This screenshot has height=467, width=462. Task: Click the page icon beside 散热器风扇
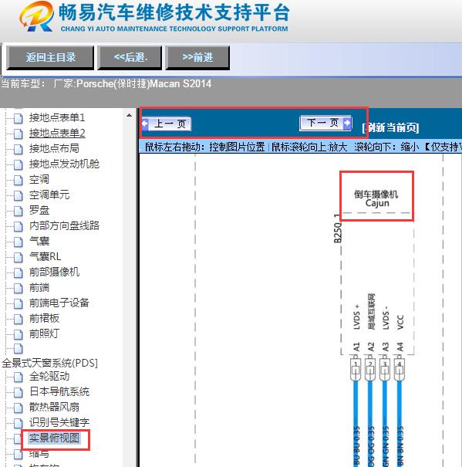(x=19, y=408)
